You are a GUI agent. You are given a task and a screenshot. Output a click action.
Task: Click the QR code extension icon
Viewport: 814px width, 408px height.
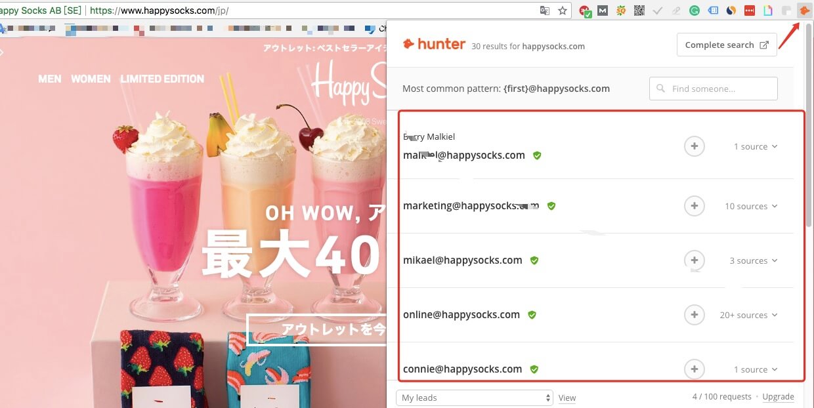tap(639, 10)
